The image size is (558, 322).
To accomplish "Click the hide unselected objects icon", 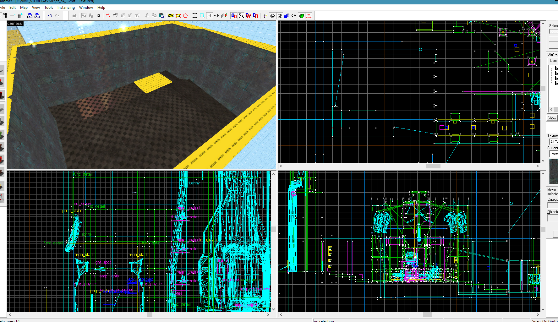I will pyautogui.click(x=115, y=16).
